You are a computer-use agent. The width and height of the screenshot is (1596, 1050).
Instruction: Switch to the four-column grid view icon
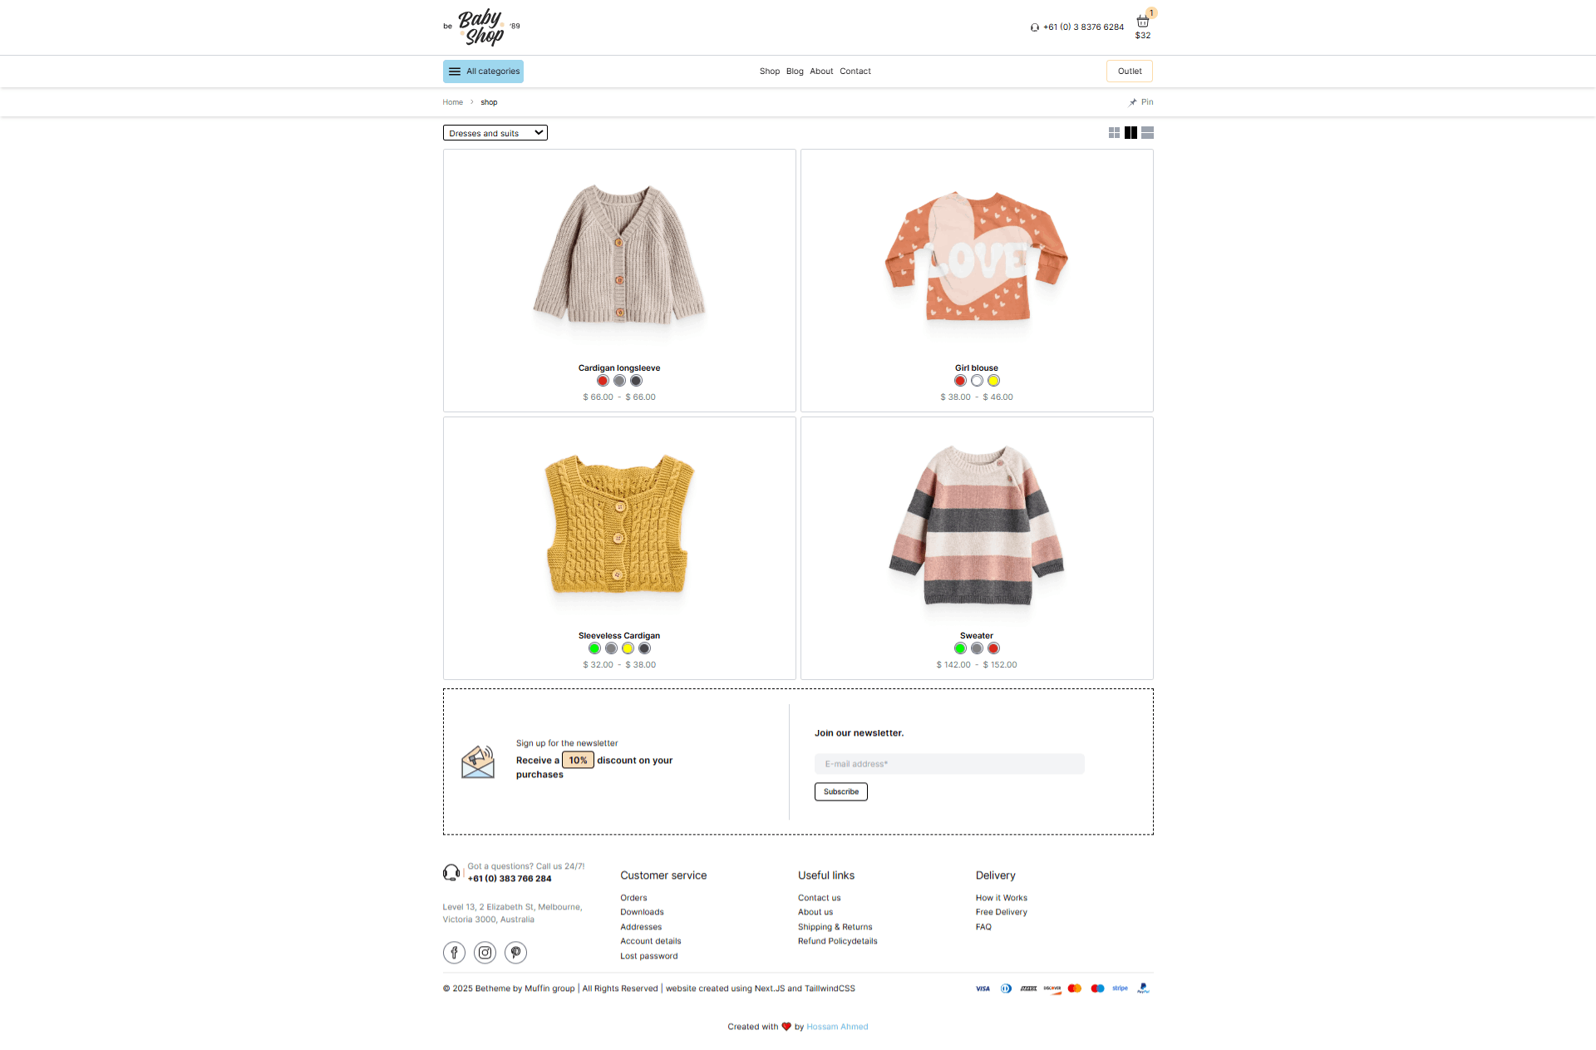click(x=1114, y=133)
